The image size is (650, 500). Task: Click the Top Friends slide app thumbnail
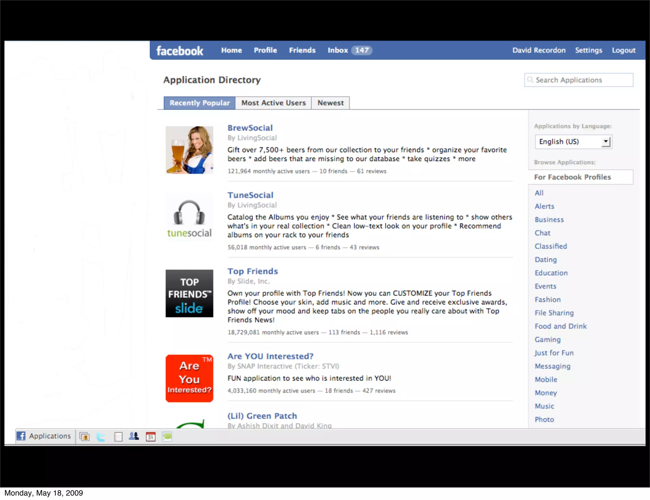click(x=189, y=293)
